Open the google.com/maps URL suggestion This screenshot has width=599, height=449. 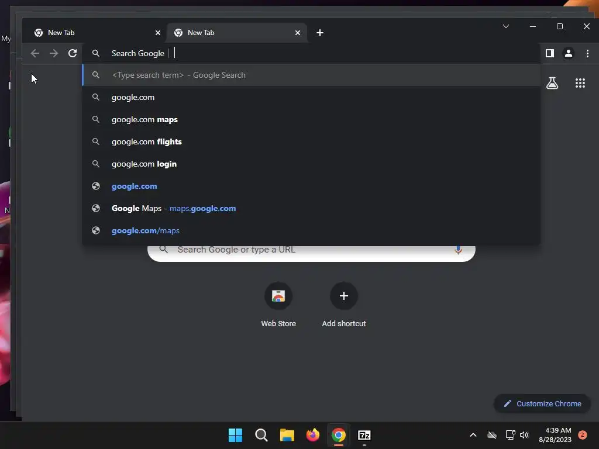pyautogui.click(x=311, y=230)
